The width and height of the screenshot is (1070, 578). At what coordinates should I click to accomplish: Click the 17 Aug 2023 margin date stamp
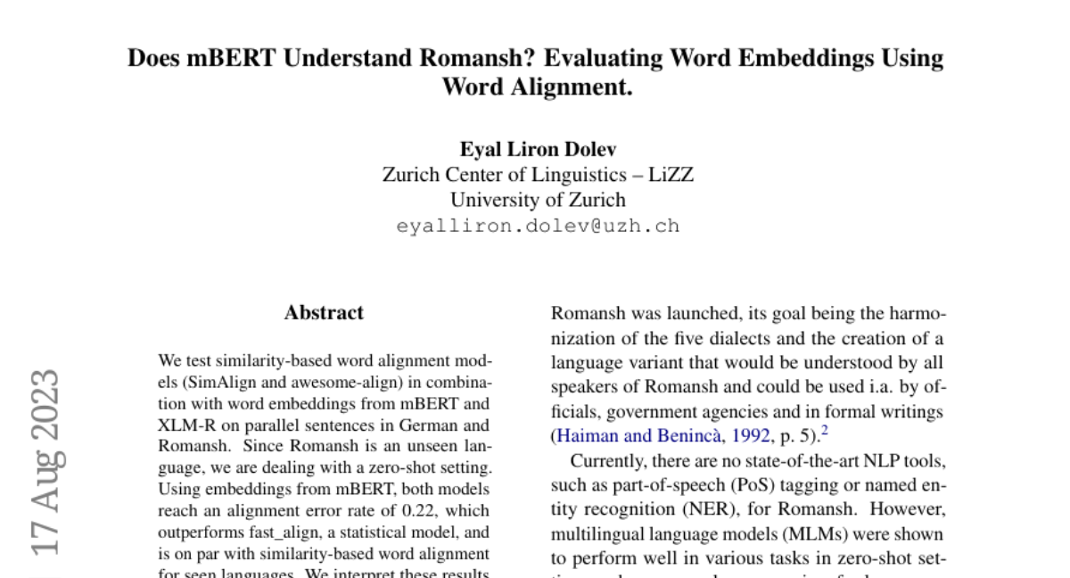pos(45,462)
